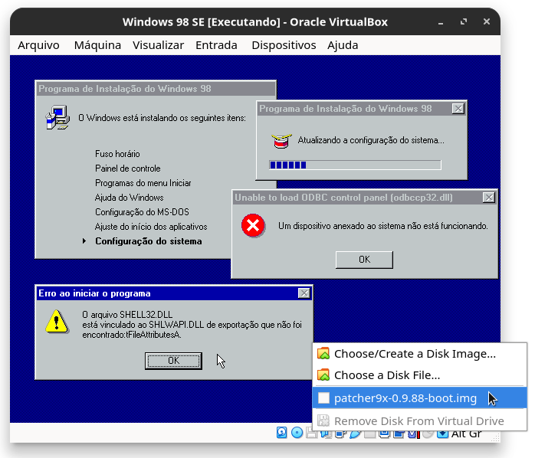Open the Dispositivos menu

[284, 45]
